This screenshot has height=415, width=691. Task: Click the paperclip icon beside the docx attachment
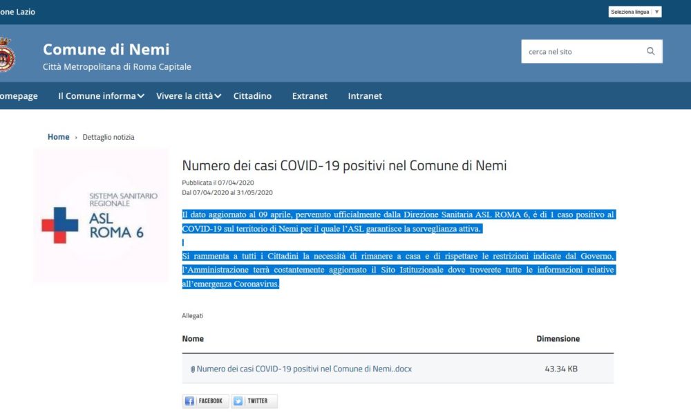pyautogui.click(x=193, y=369)
